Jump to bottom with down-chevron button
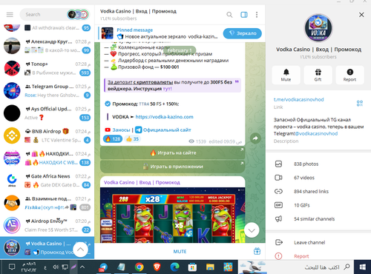 252,230
